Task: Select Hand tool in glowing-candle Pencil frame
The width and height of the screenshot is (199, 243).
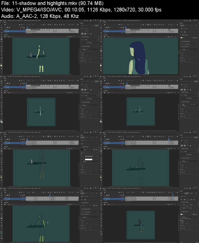Action: point(2,169)
